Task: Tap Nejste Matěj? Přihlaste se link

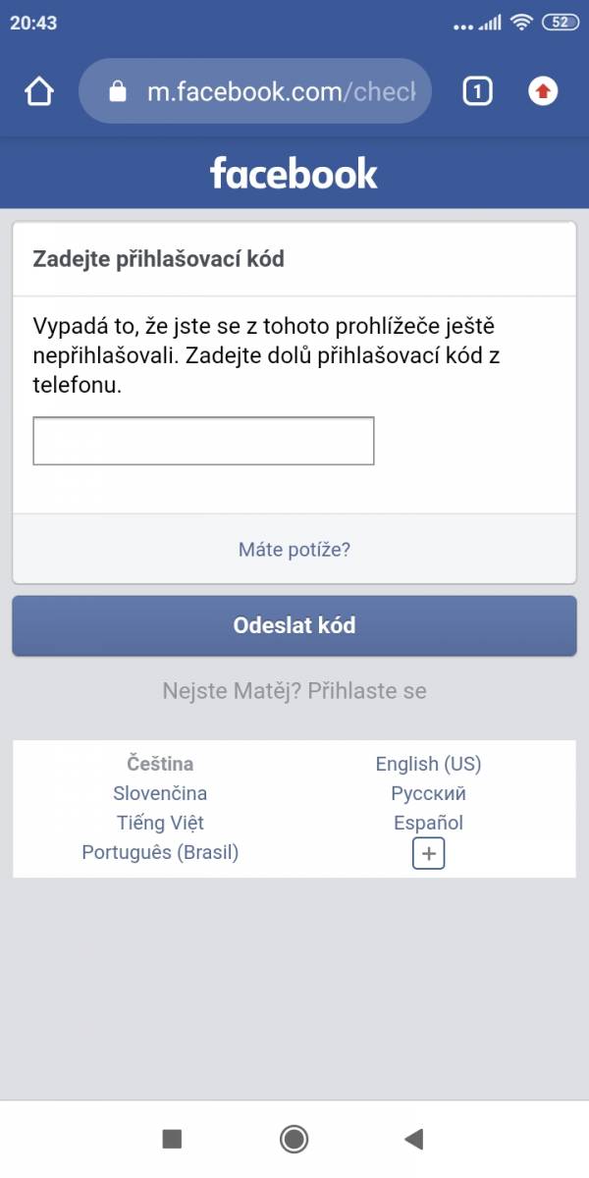Action: 294,691
